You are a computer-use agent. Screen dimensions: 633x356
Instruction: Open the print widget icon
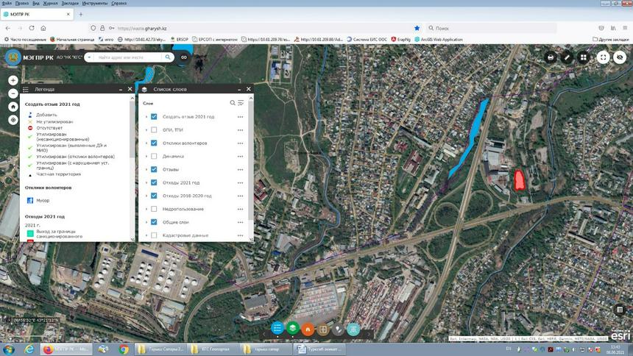click(x=550, y=57)
